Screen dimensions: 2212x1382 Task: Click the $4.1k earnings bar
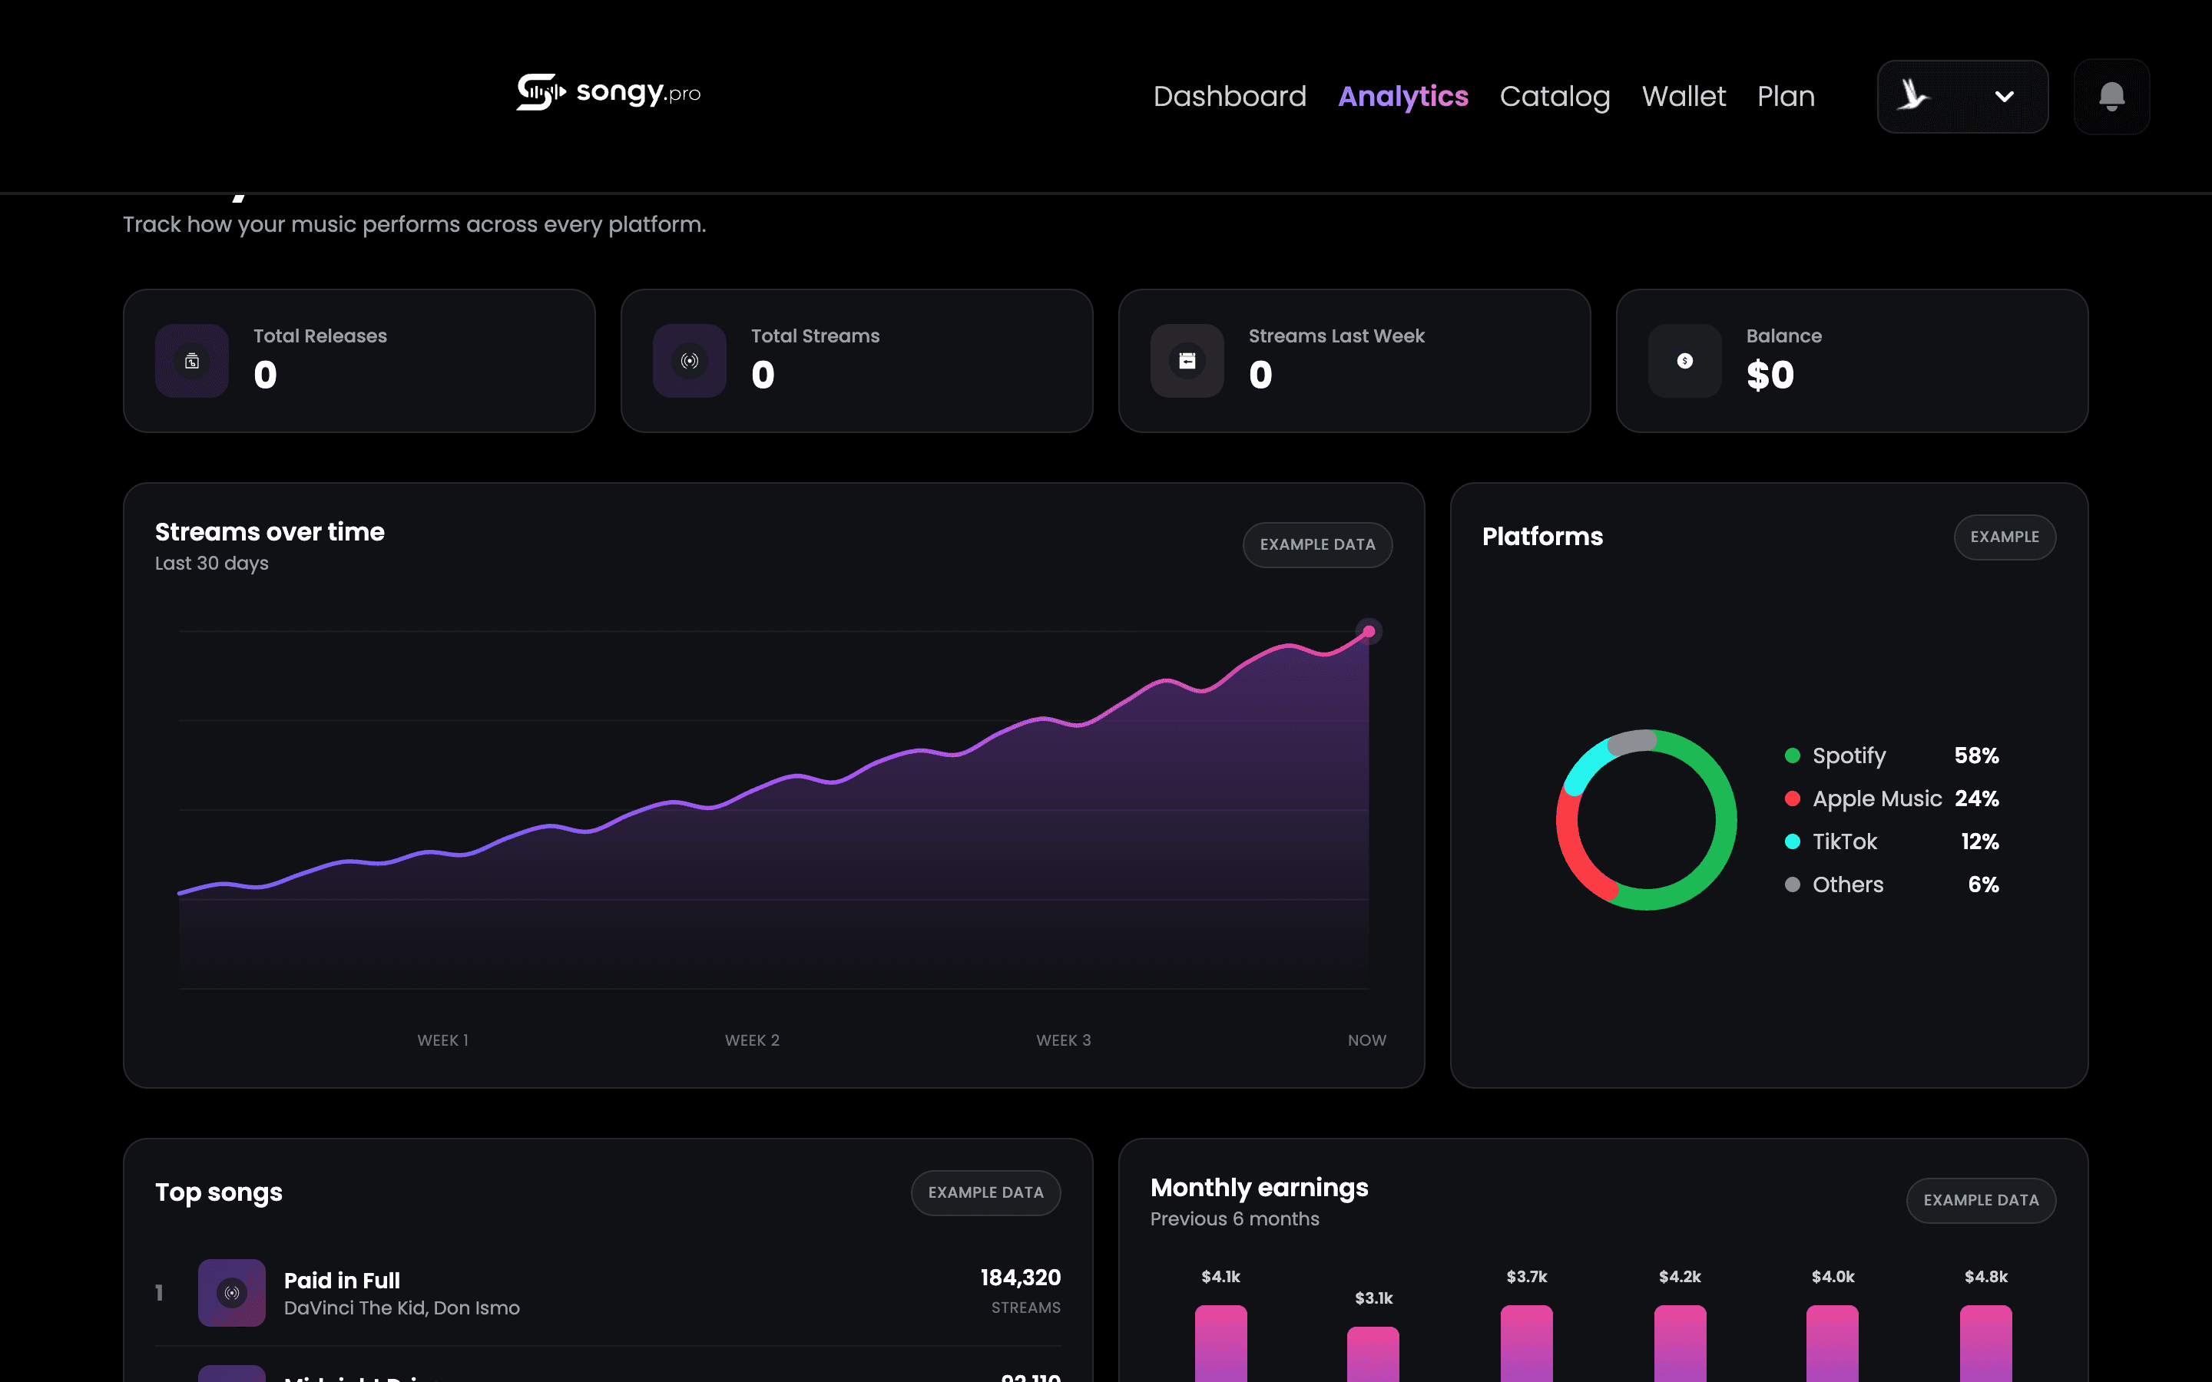click(1220, 1344)
